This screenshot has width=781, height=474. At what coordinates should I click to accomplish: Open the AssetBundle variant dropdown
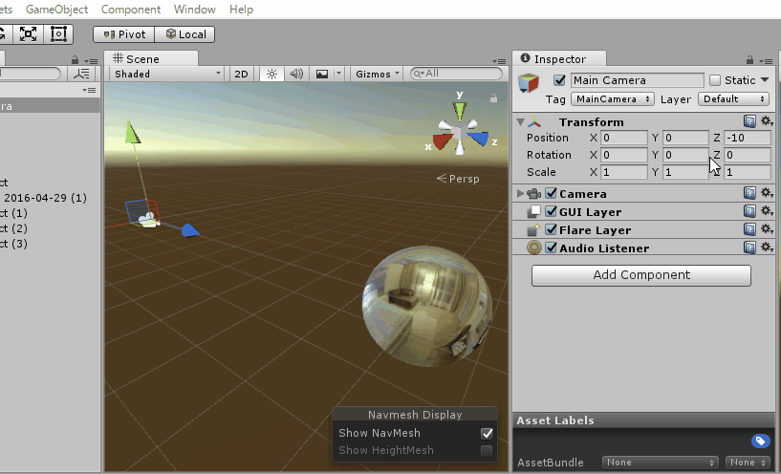coord(748,462)
